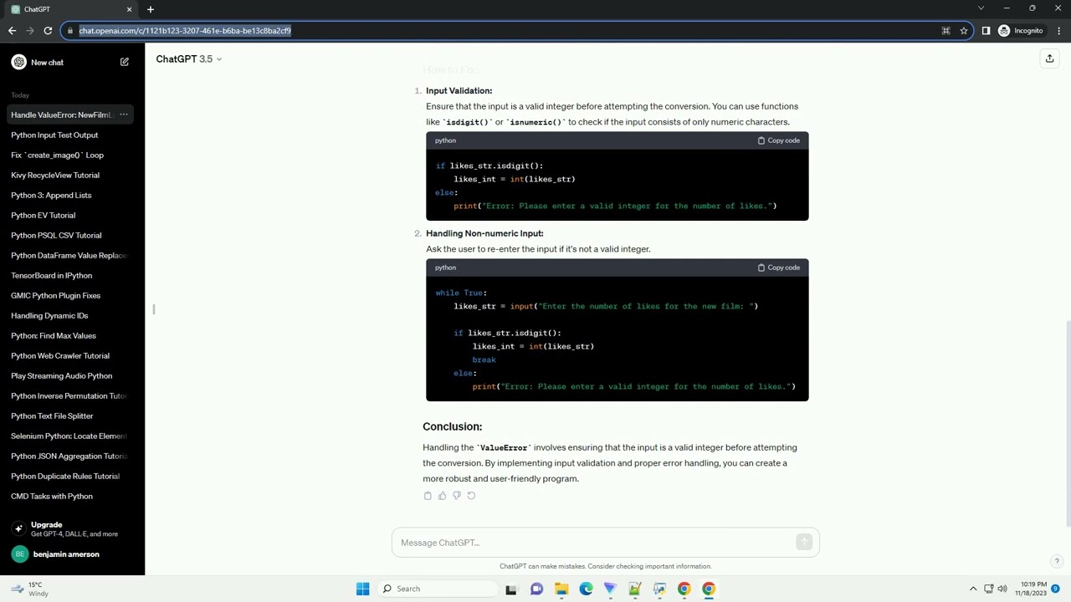Open Python Input Test Output chat
This screenshot has height=602, width=1071.
pos(71,135)
